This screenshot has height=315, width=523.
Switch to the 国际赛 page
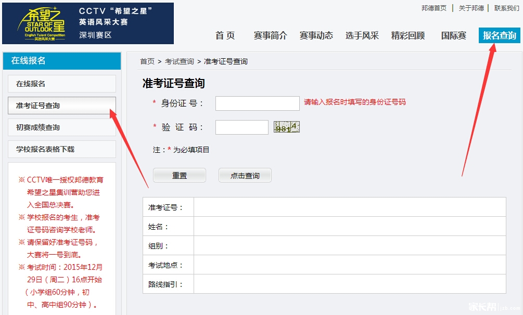[453, 35]
